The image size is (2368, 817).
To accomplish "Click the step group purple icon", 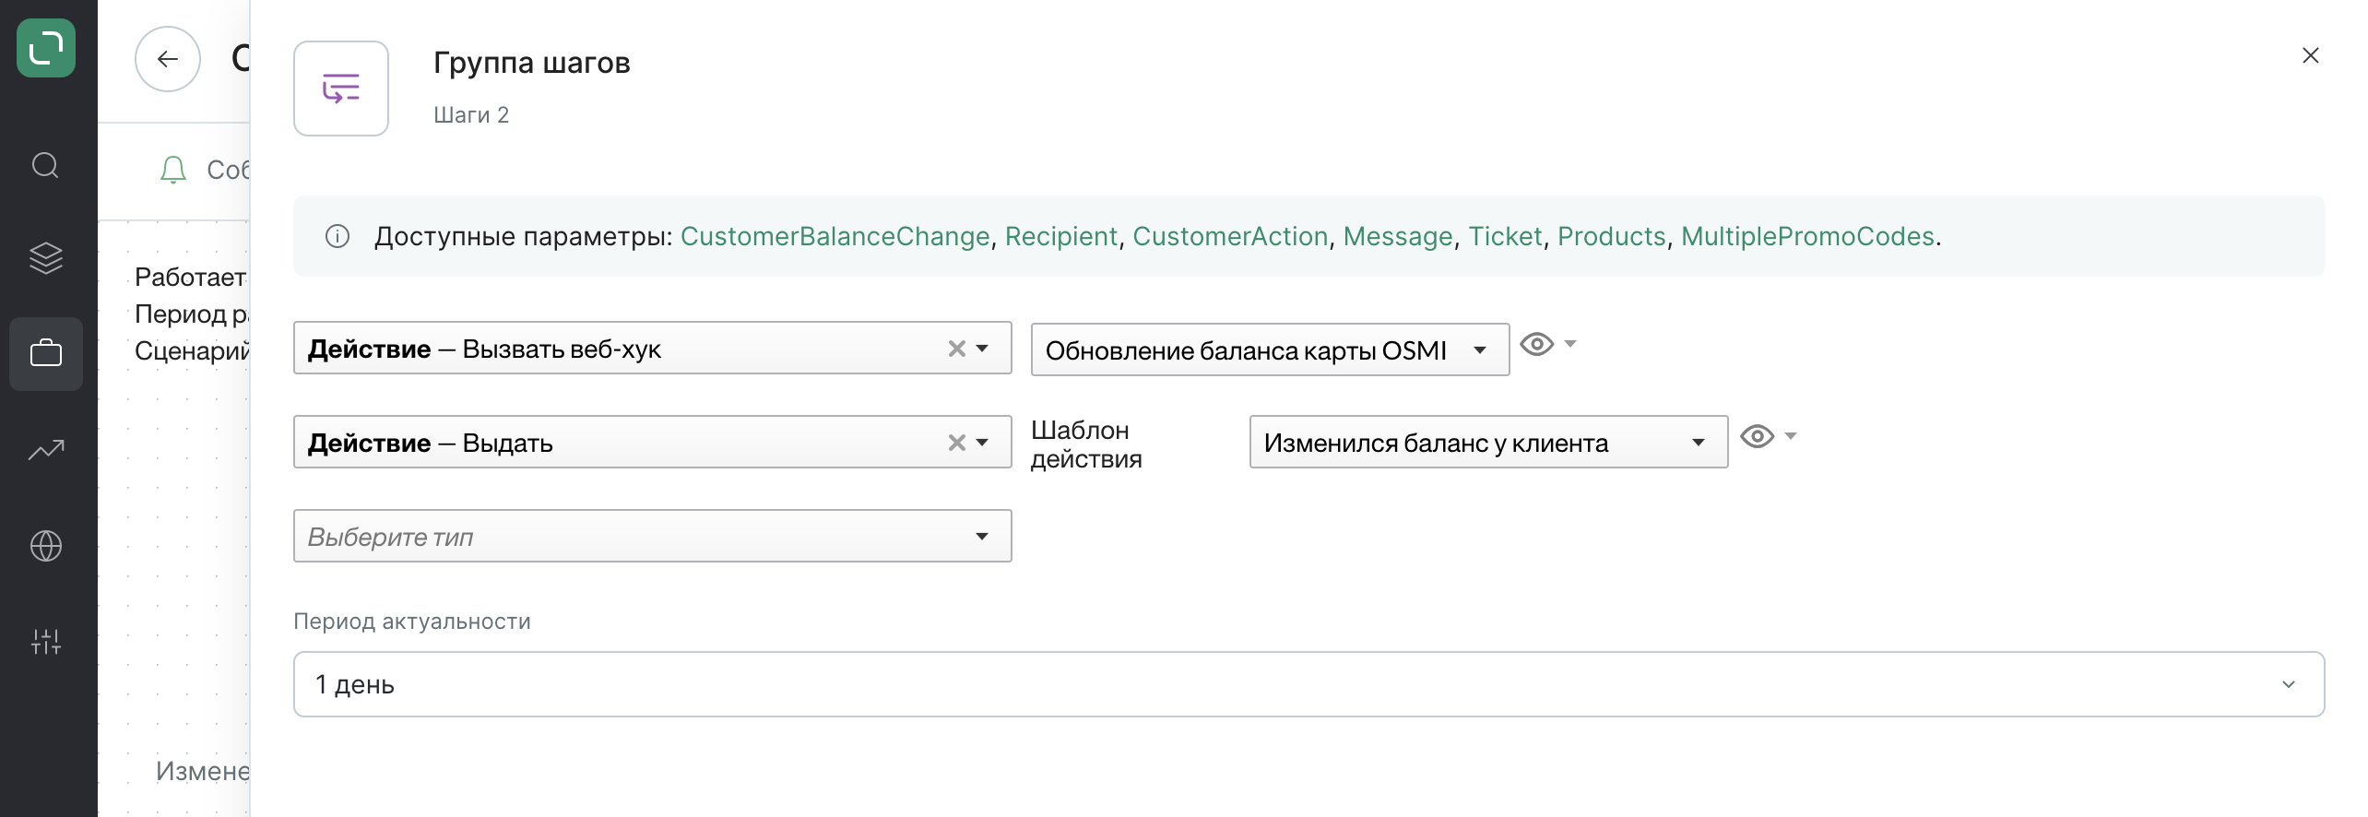I will tap(341, 89).
